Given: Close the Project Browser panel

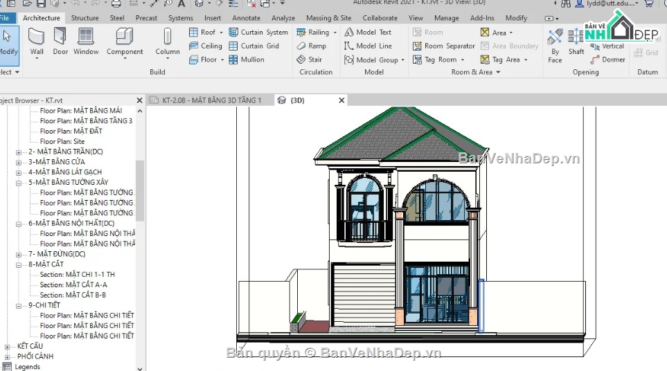Looking at the screenshot, I should tap(139, 100).
